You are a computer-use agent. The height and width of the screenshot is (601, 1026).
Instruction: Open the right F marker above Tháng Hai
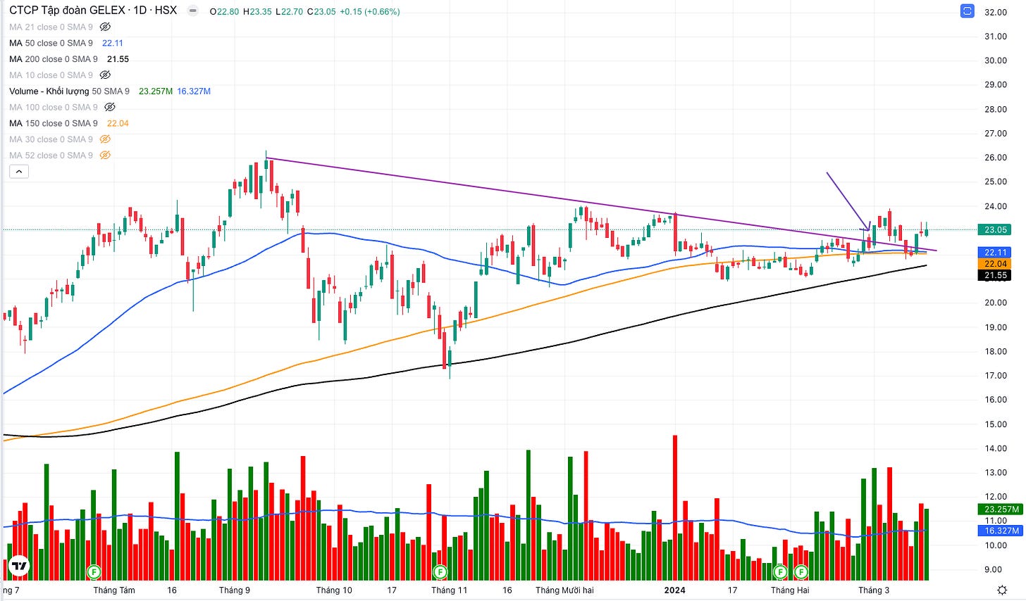(x=801, y=571)
